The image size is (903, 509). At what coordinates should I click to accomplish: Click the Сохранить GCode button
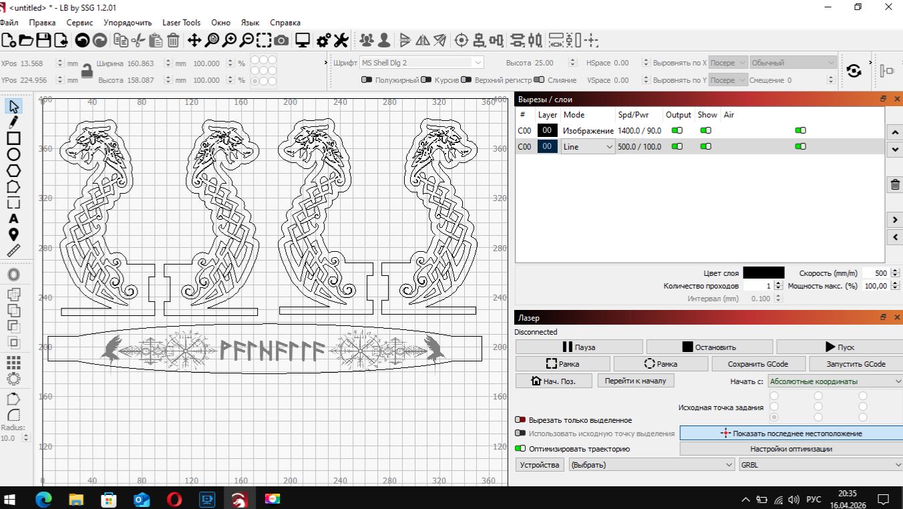pyautogui.click(x=757, y=363)
